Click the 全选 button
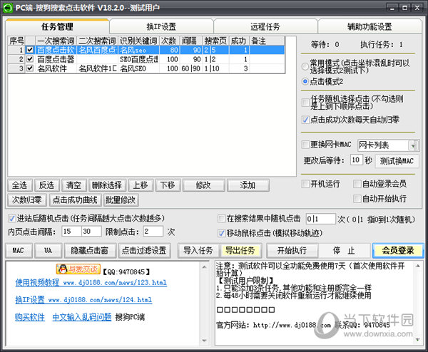Image resolution: width=428 pixels, height=352 pixels. (x=19, y=185)
